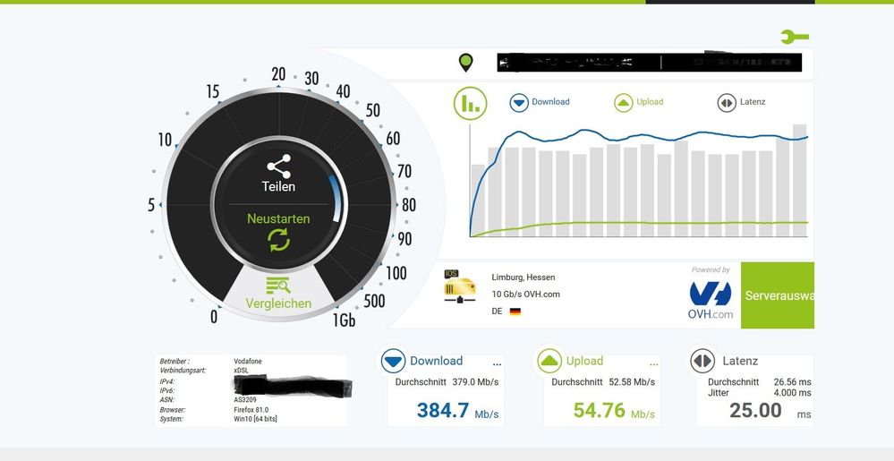This screenshot has width=894, height=461.
Task: Open the Upload panel's three-dot menu
Action: tap(653, 363)
